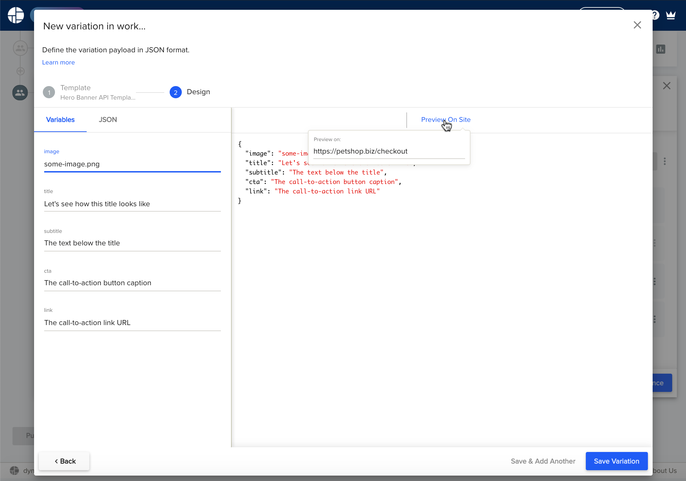Click the plus add-node icon in sidebar
The width and height of the screenshot is (686, 481).
tap(20, 71)
